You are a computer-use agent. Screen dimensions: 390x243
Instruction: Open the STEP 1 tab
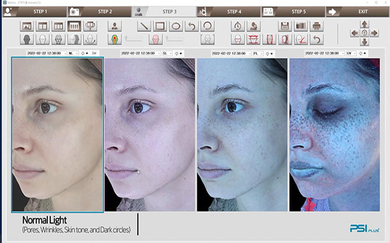(x=34, y=12)
